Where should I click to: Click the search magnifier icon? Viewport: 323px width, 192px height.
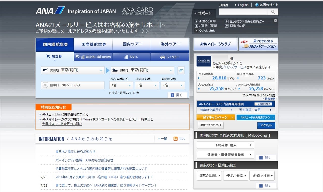click(x=273, y=12)
